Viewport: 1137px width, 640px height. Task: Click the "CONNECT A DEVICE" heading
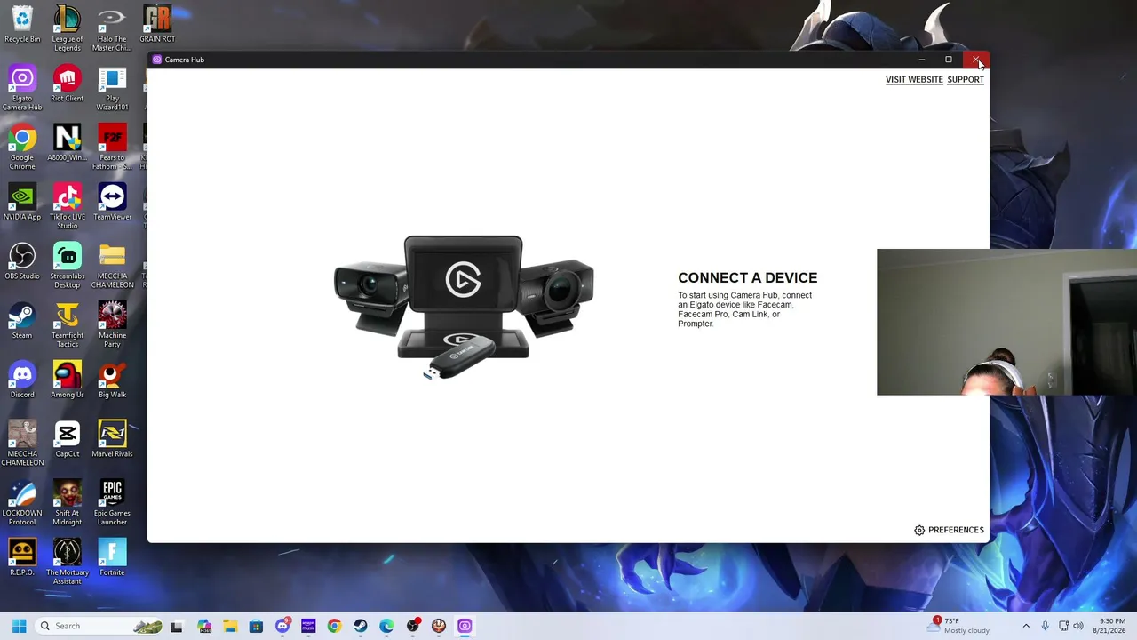(748, 278)
